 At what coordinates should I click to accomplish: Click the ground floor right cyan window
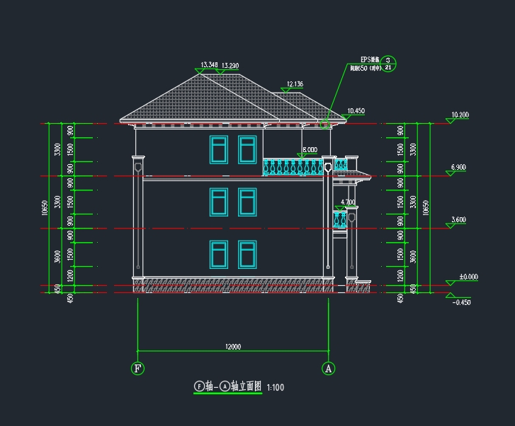247,254
